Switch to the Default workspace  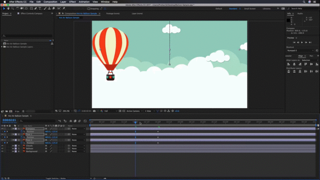tap(219, 9)
